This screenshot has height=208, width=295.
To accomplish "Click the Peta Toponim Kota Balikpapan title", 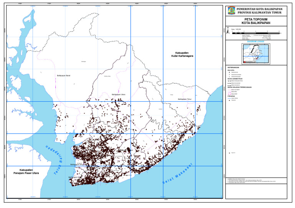I will tap(256, 21).
